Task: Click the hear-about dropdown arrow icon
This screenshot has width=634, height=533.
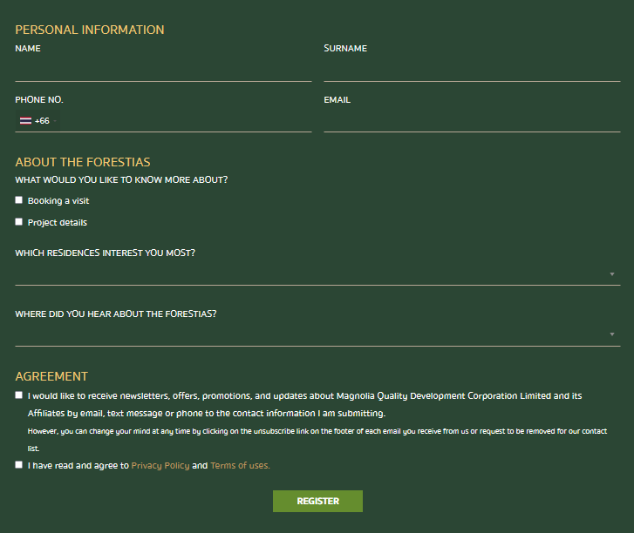Action: (x=611, y=334)
